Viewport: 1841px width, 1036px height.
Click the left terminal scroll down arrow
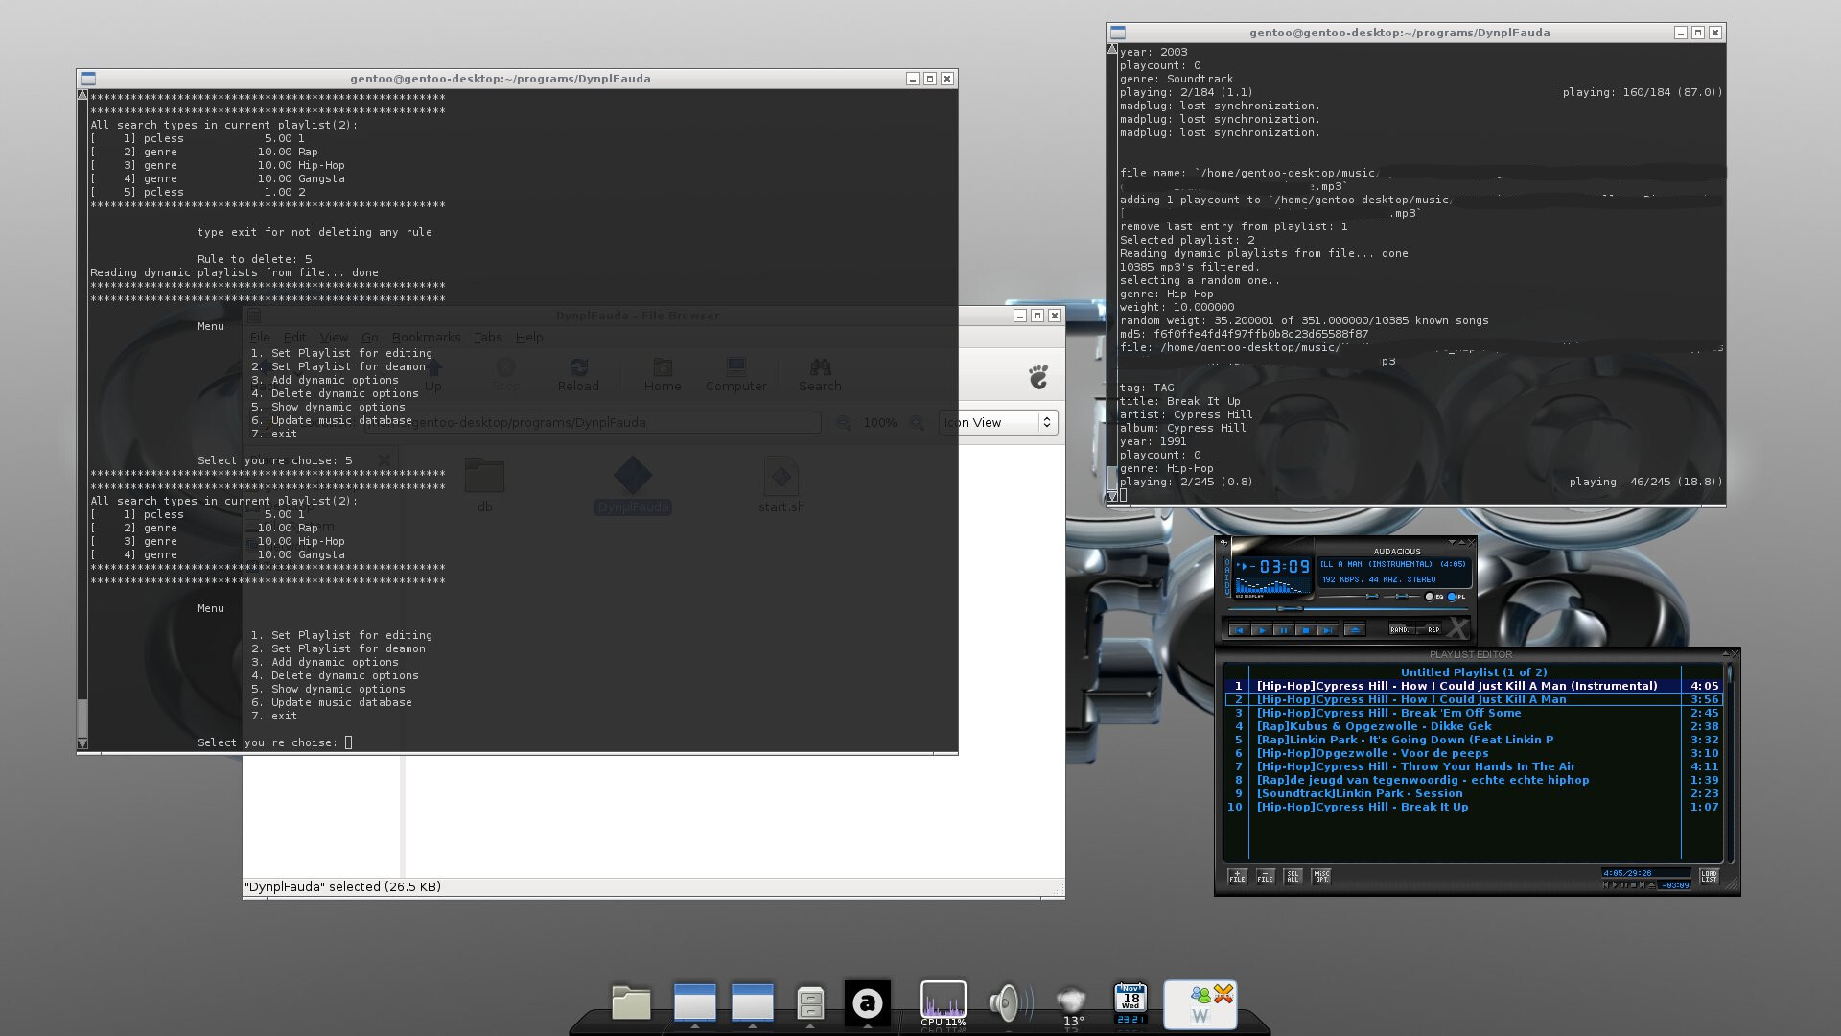(82, 743)
